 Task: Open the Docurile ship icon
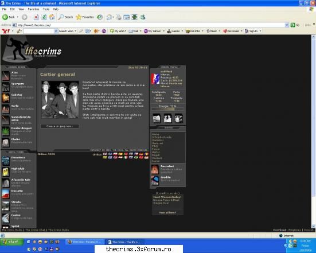6,194
